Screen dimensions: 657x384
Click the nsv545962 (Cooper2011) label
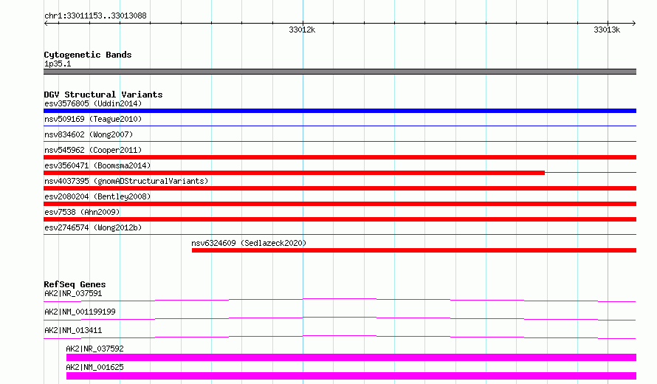tap(93, 150)
